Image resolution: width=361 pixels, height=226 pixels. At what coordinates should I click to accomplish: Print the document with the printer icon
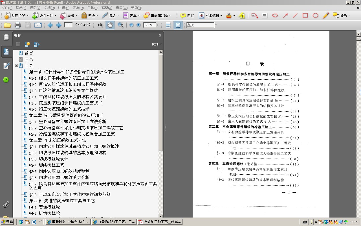point(17,25)
